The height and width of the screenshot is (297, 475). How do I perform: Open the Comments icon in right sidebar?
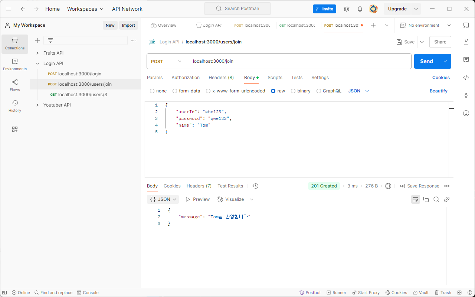point(466,60)
